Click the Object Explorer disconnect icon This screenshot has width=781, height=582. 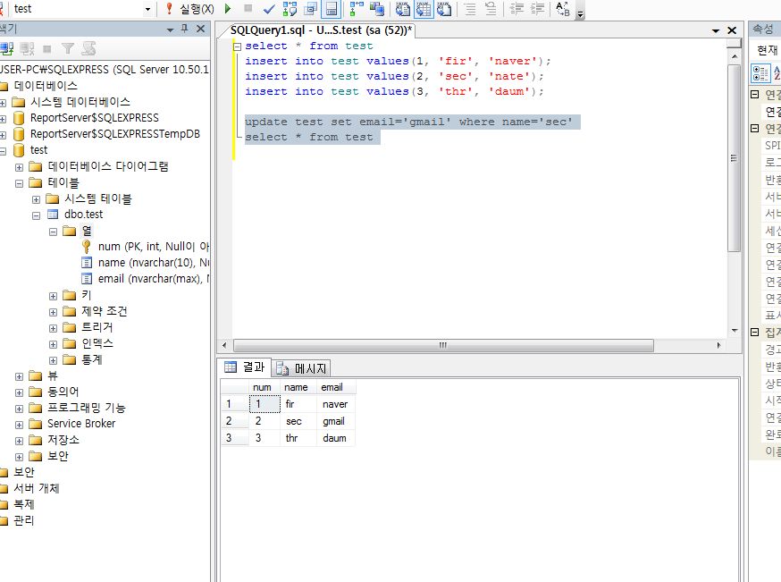28,48
